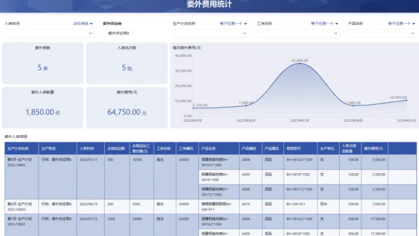Viewport: 419px width, 236px height.
Task: Open 等于任意一个 operator for 产品名称 filter
Action: 401,24
